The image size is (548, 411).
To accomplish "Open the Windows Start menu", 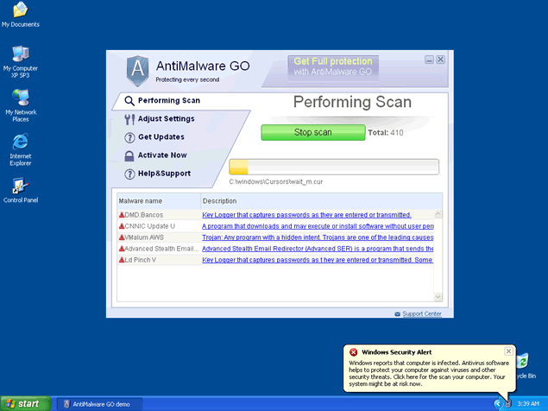I will point(23,403).
